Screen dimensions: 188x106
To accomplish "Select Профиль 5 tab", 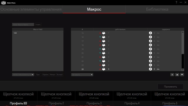I will [170, 103].
